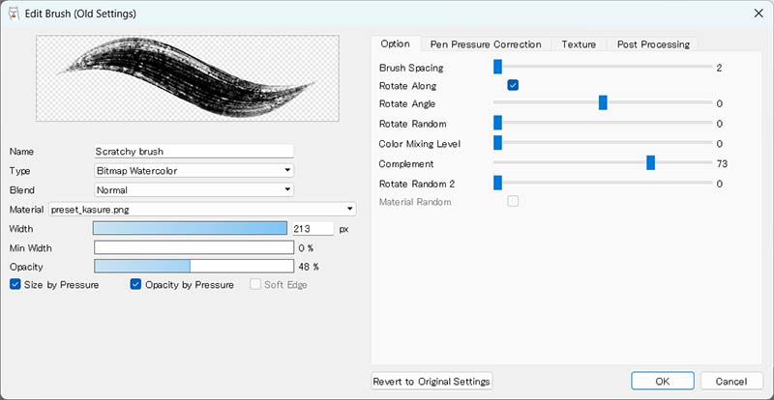This screenshot has width=774, height=400.
Task: Click Revert to Original Settings button
Action: coord(432,382)
